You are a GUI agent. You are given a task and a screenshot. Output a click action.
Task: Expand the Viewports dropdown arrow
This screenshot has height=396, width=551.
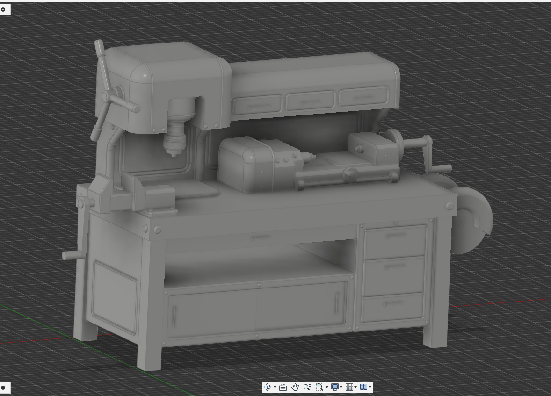coord(370,387)
